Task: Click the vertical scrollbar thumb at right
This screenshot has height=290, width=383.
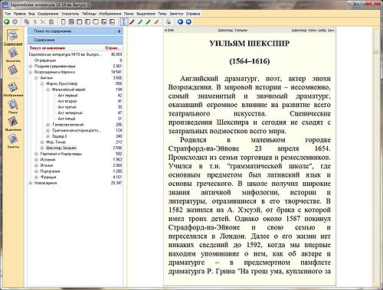Action: point(376,52)
